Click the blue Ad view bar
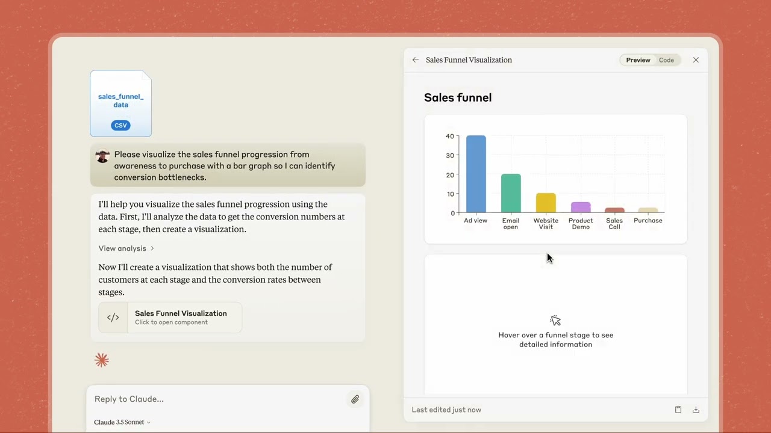771x433 pixels. coord(476,174)
